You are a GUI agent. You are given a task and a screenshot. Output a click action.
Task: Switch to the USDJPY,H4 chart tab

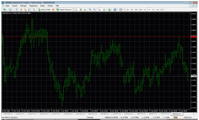click(x=32, y=114)
